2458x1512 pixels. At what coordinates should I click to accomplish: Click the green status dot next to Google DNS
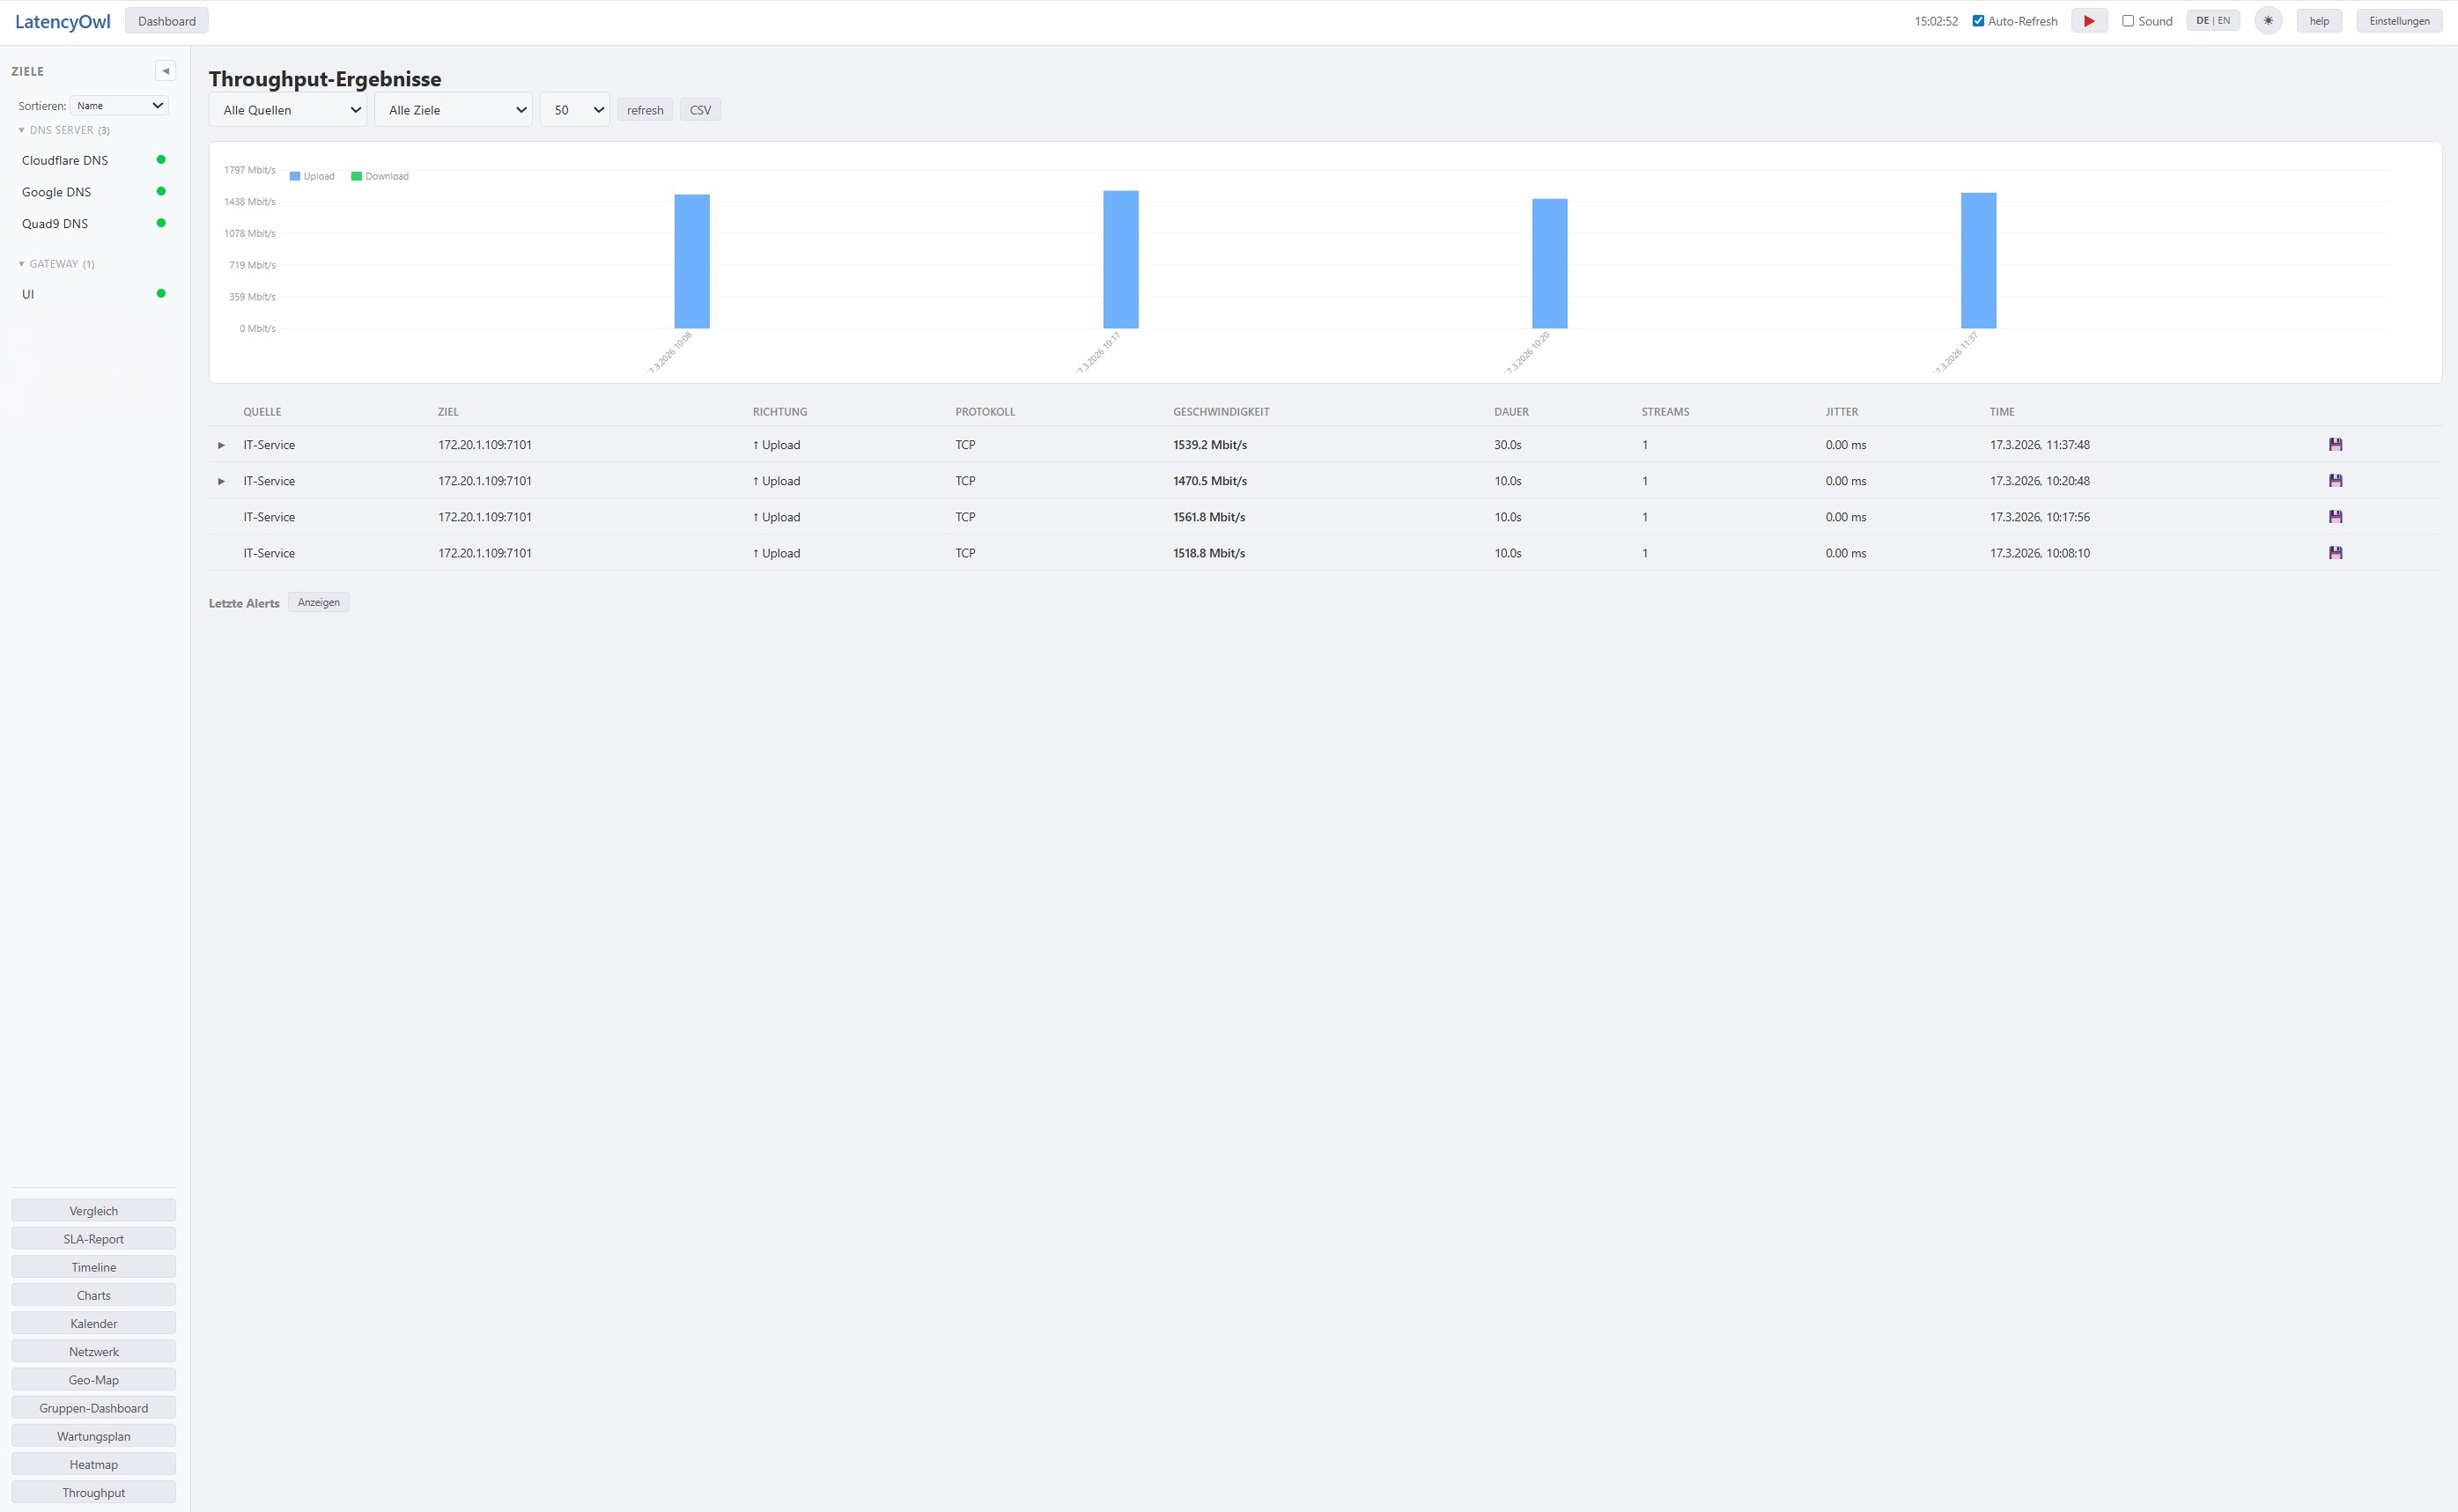162,192
